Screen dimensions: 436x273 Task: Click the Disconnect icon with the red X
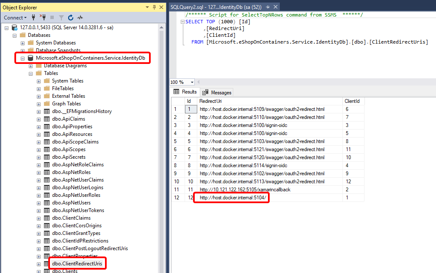click(43, 17)
